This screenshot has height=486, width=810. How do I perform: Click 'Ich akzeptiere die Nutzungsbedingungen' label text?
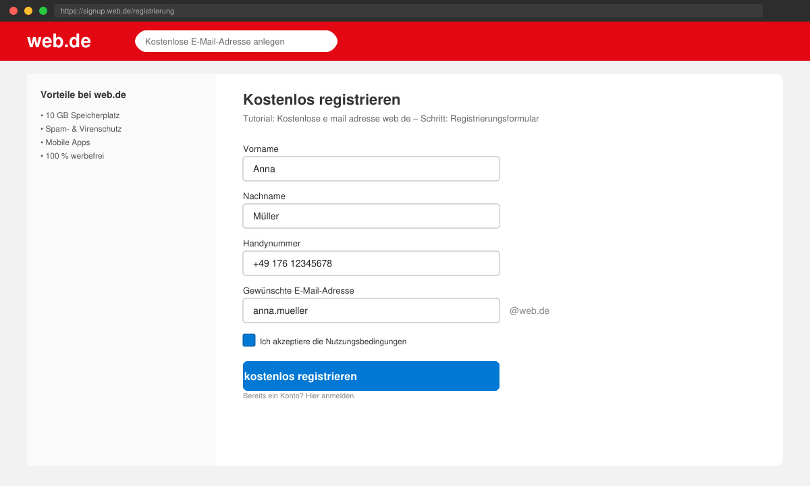tap(333, 342)
